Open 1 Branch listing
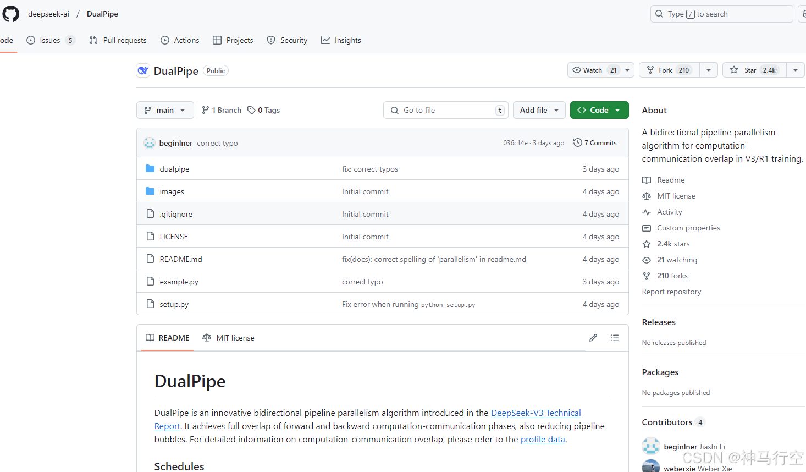This screenshot has height=472, width=806. (x=221, y=110)
